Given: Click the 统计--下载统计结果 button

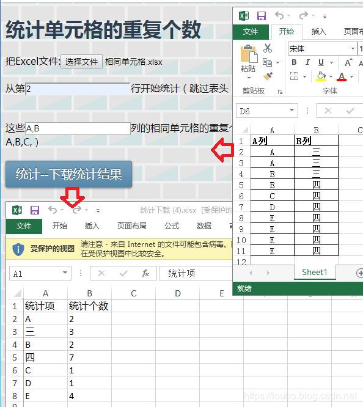Looking at the screenshot, I should 69,174.
